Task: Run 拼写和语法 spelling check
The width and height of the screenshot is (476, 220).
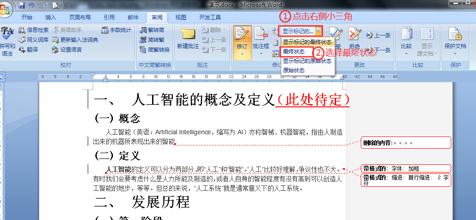Action: tap(7, 41)
